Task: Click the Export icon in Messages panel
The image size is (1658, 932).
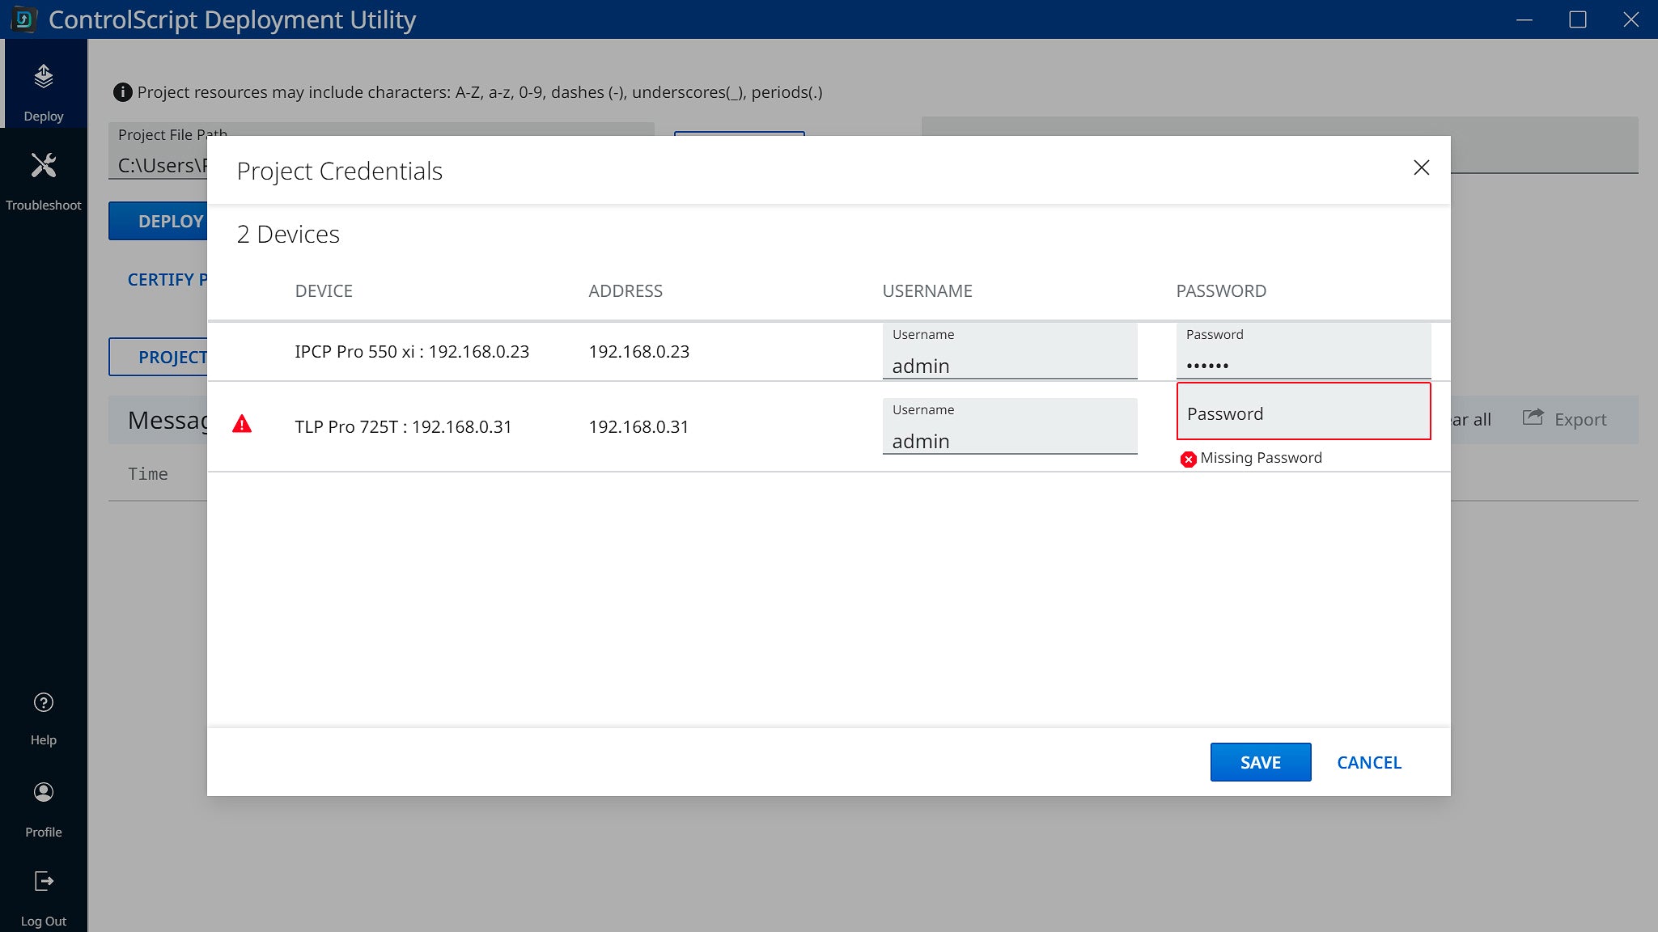Action: pyautogui.click(x=1533, y=417)
